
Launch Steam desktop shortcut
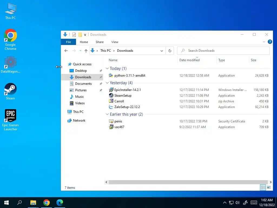(x=11, y=92)
